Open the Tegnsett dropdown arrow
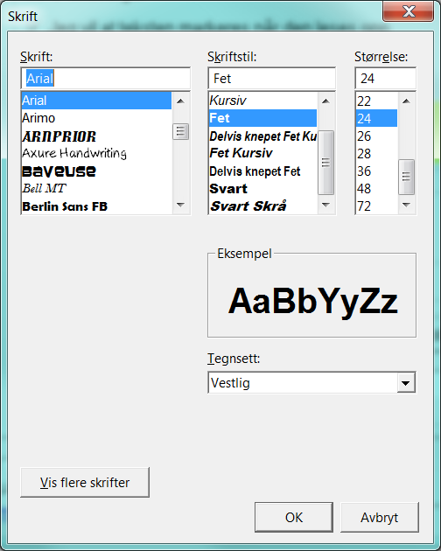Viewport: 441px width, 551px height. (406, 383)
